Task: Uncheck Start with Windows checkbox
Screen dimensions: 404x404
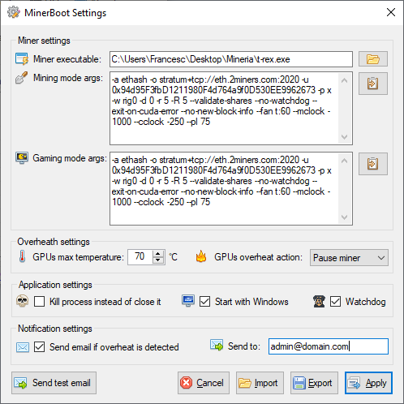Action: pyautogui.click(x=204, y=302)
